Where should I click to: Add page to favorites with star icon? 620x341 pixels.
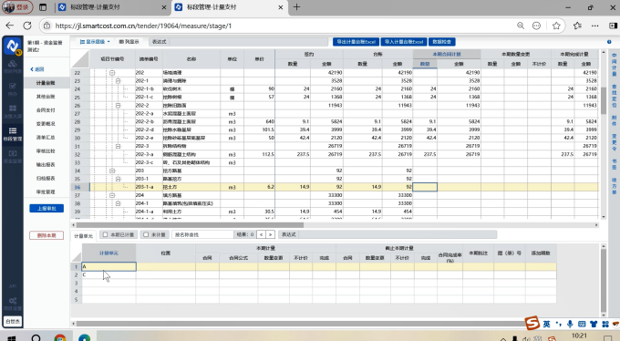[556, 26]
